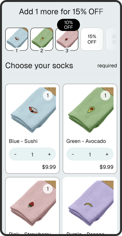The image size is (122, 236).
Task: Click the 10% OFF black badge
Action: [x=69, y=25]
